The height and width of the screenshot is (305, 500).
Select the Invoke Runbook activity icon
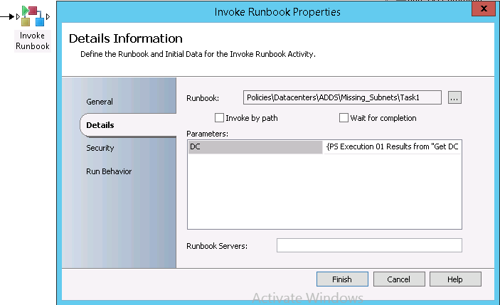pyautogui.click(x=33, y=16)
